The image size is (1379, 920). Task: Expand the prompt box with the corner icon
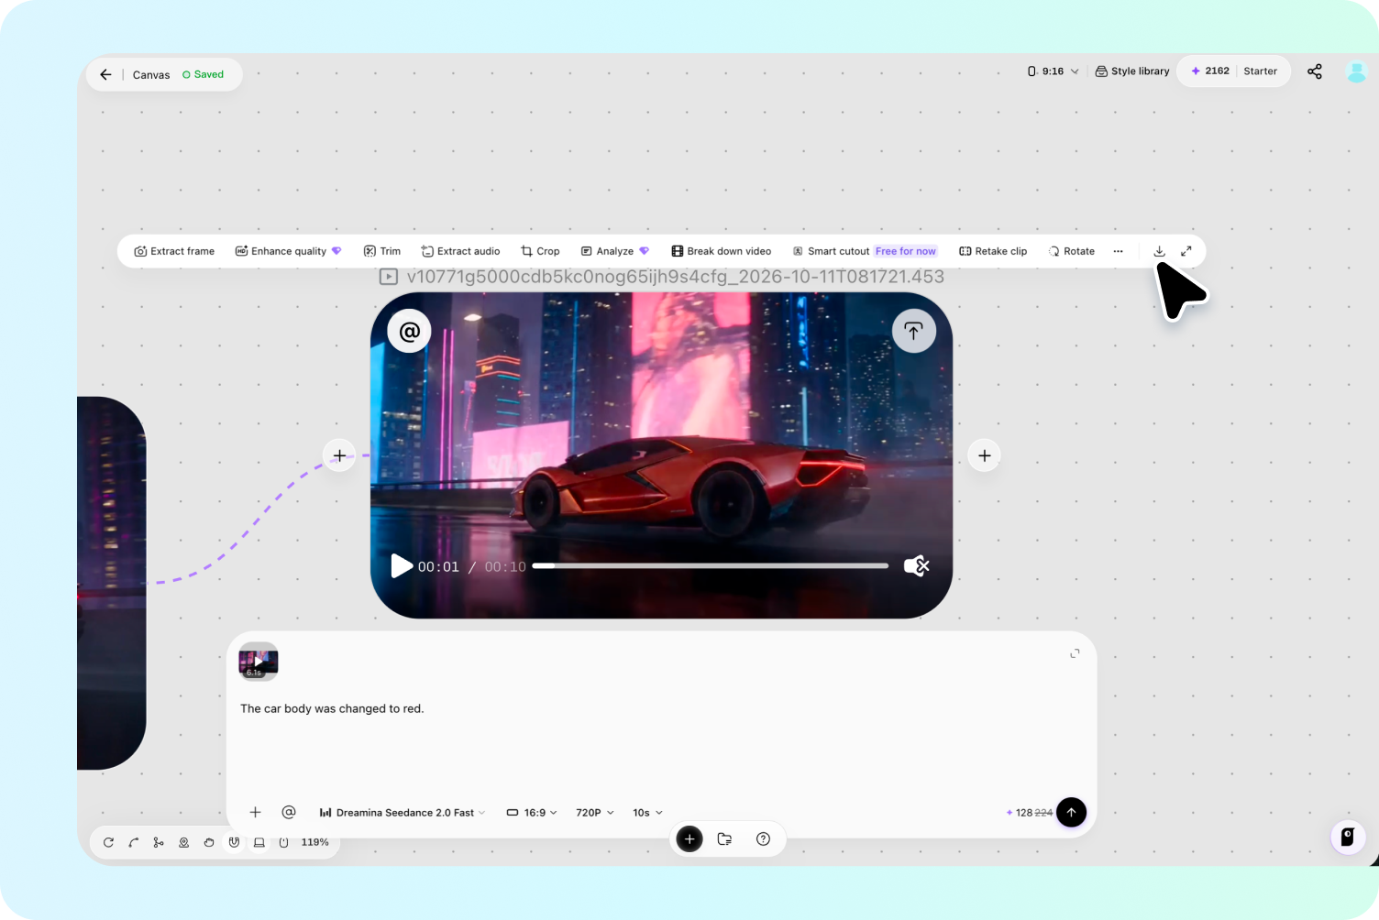[1075, 653]
